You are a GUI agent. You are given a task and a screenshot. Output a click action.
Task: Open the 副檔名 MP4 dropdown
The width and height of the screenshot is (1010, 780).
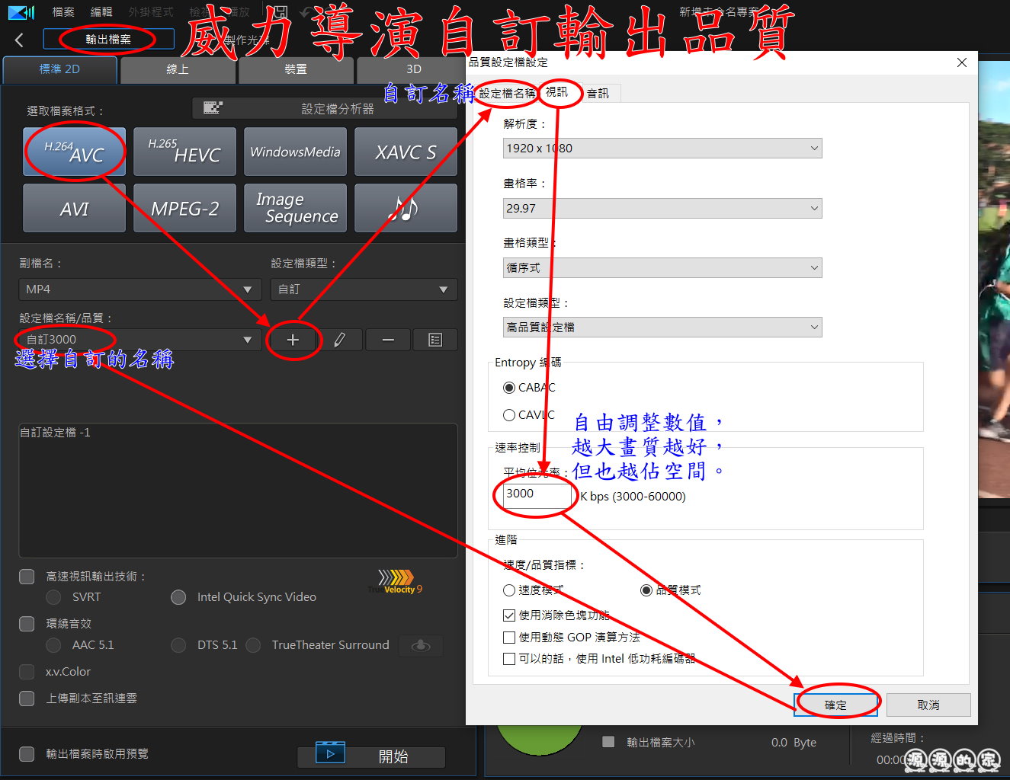pos(137,289)
